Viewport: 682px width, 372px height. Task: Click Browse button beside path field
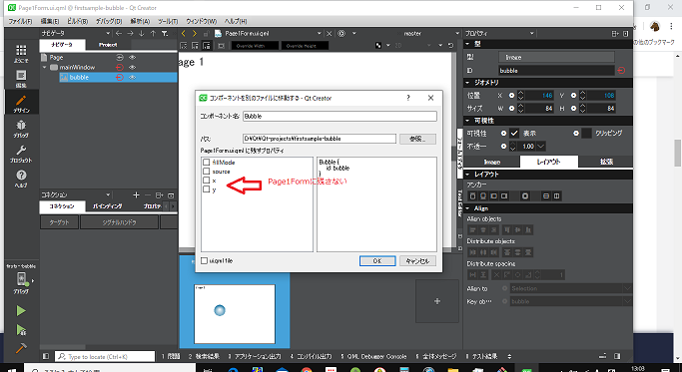tap(417, 139)
